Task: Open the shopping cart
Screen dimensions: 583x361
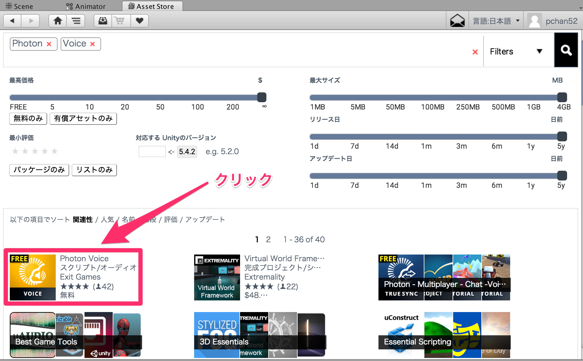Action: point(121,21)
